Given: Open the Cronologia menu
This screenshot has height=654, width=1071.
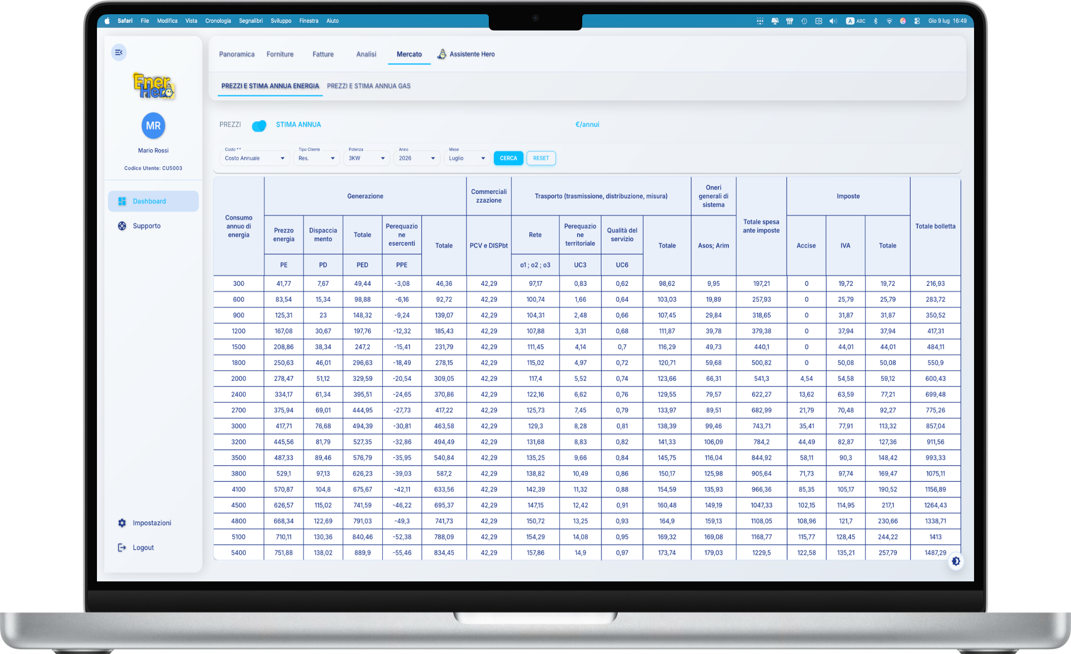Looking at the screenshot, I should pos(218,21).
